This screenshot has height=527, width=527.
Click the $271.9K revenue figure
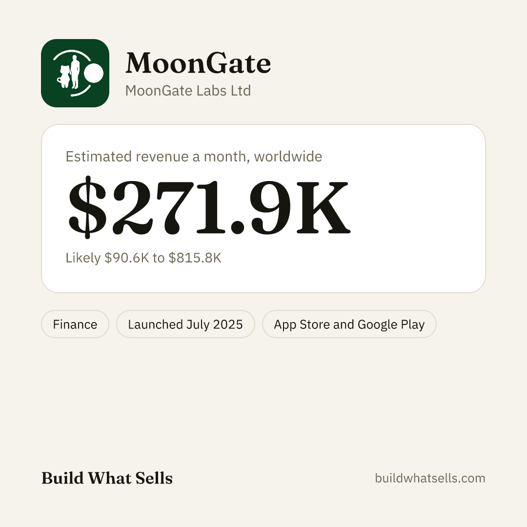tap(209, 207)
